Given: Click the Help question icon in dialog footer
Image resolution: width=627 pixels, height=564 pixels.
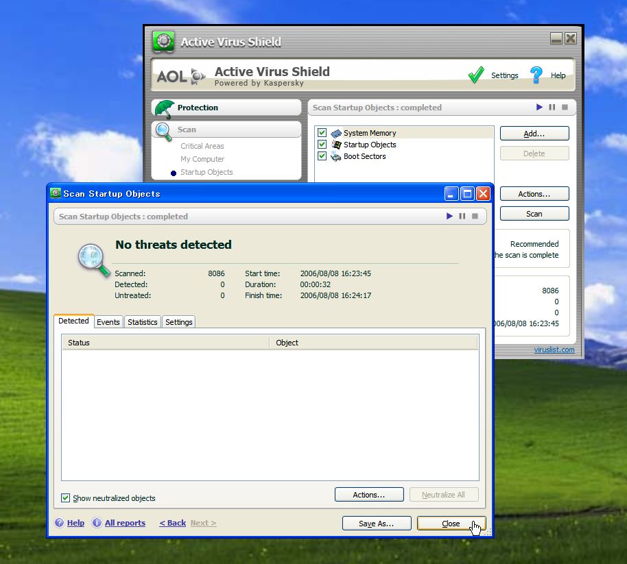Looking at the screenshot, I should (59, 522).
